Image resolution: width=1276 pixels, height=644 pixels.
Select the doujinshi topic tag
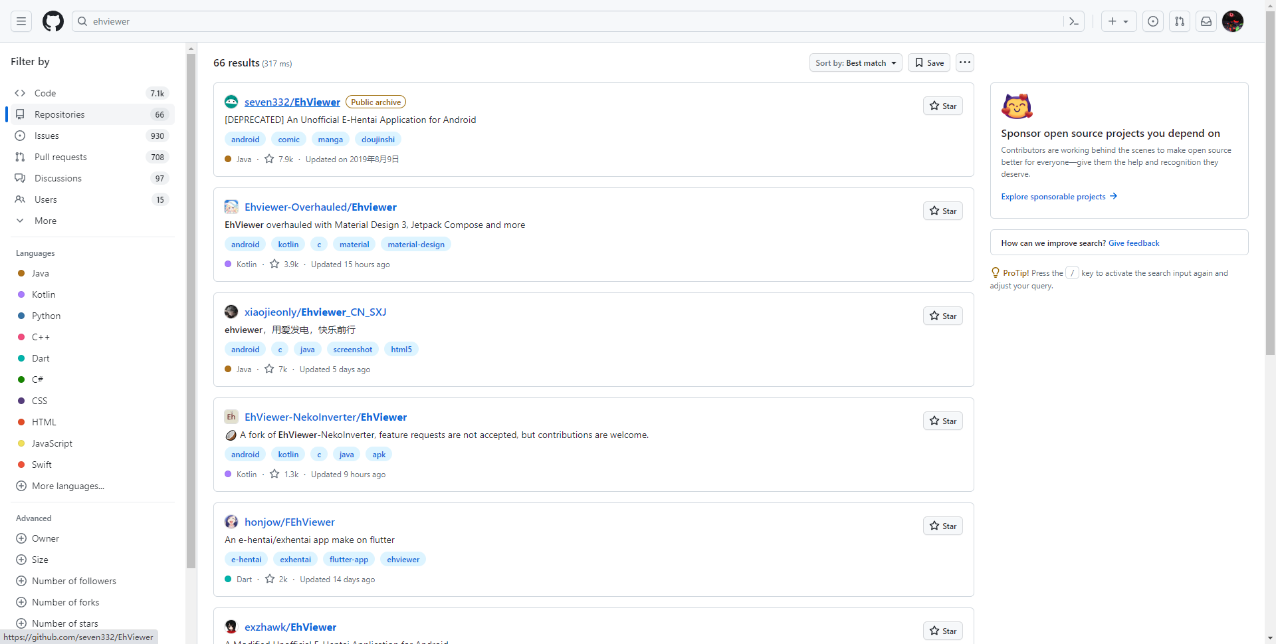tap(378, 140)
